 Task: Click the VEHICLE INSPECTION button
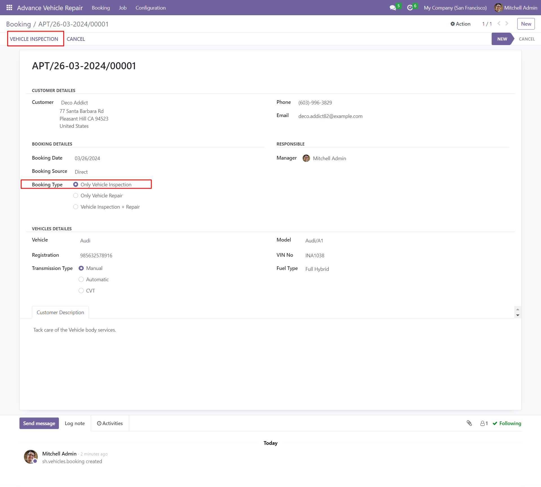[x=34, y=39]
